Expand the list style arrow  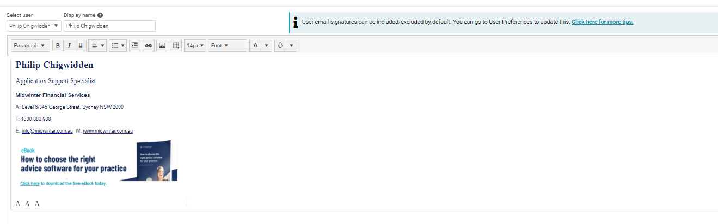[123, 46]
